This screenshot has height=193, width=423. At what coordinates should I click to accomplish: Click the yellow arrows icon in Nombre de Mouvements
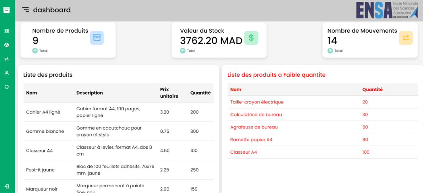406,38
